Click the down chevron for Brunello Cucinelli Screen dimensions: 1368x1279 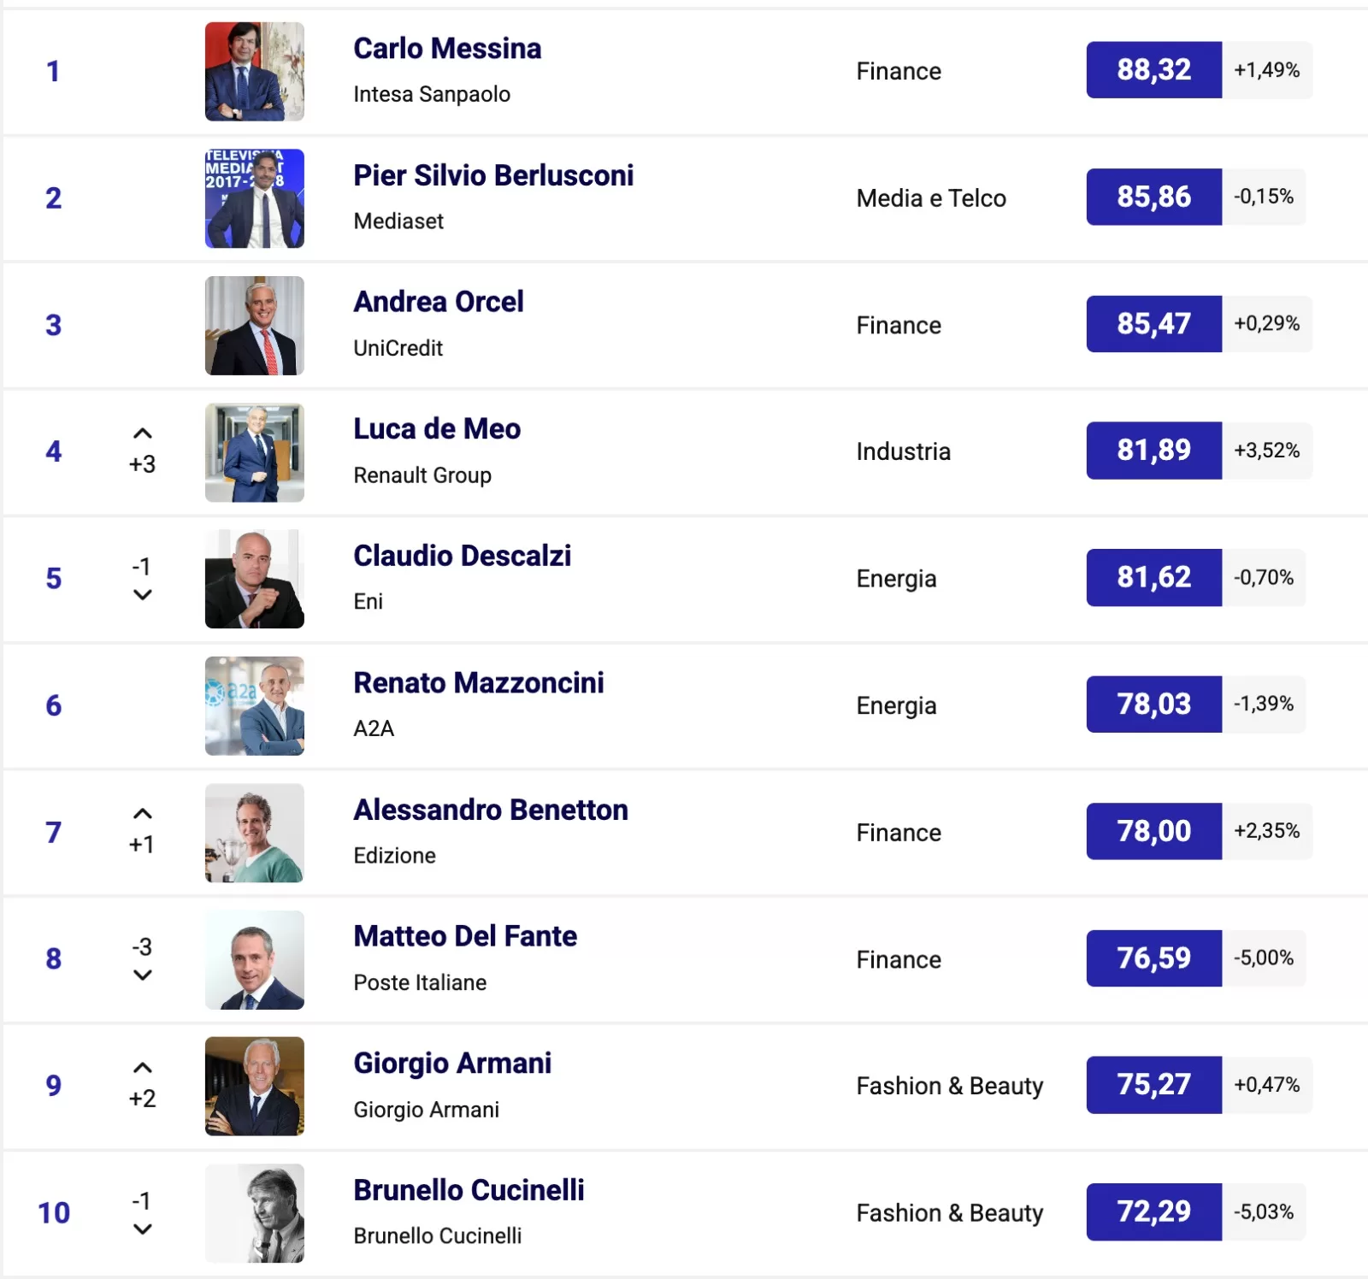(143, 1229)
